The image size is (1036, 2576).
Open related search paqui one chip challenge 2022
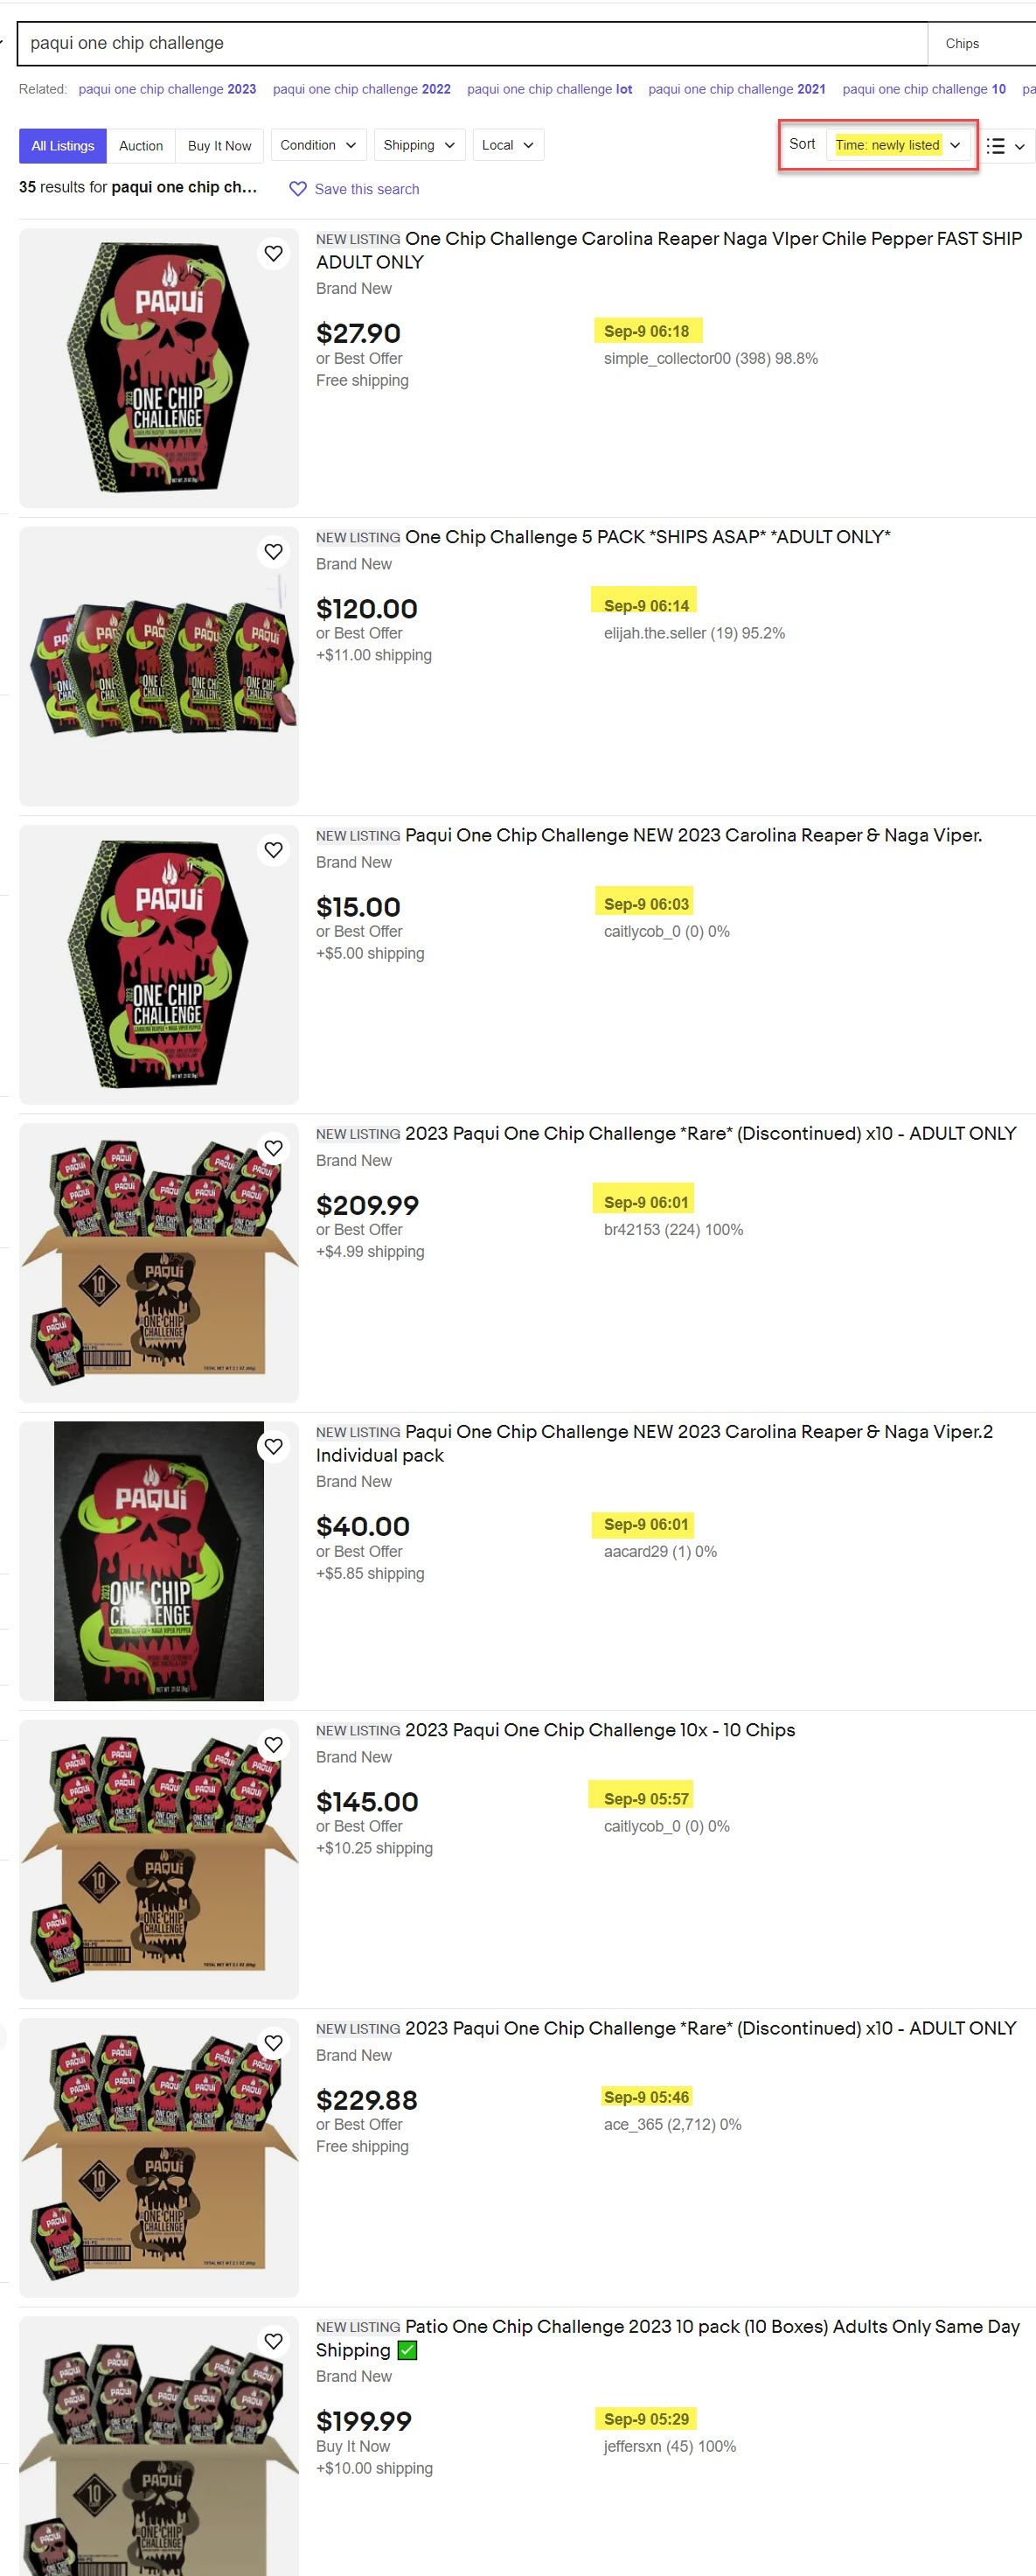[362, 89]
